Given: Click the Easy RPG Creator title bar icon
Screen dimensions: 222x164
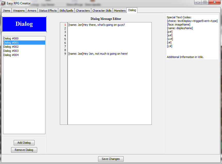Looking at the screenshot, I should pos(3,3).
